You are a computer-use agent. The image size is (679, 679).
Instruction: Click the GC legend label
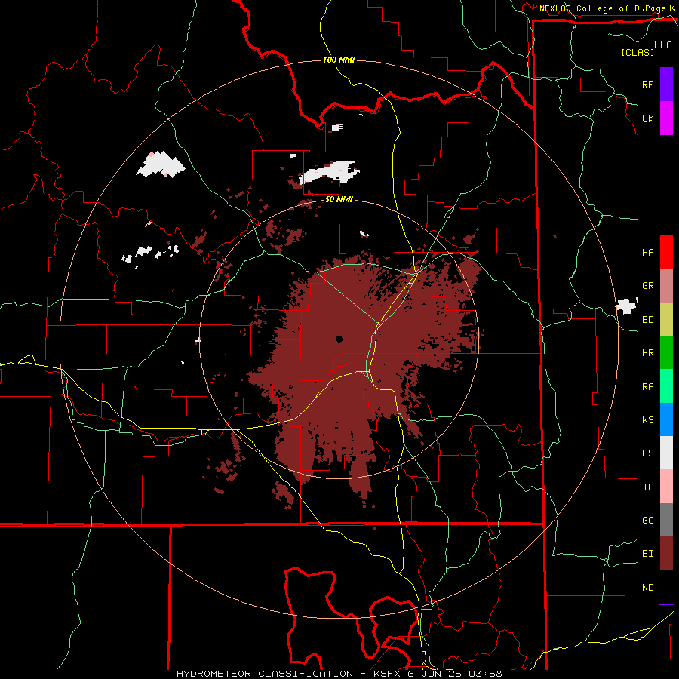point(647,521)
